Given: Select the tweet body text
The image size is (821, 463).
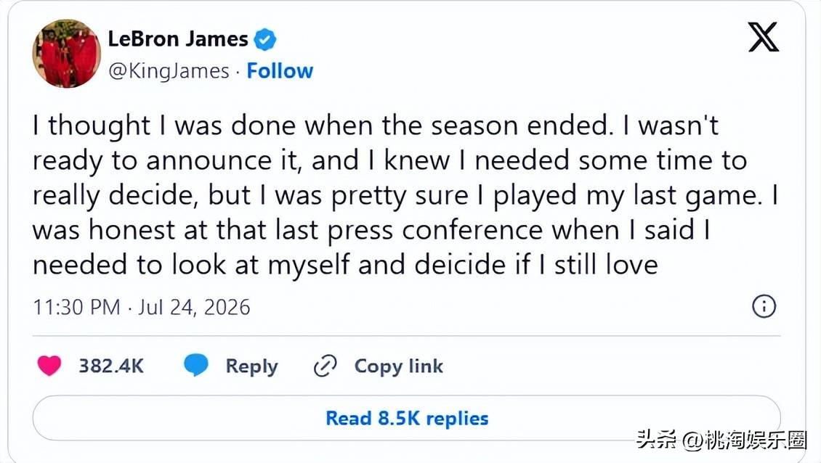Looking at the screenshot, I should 405,195.
